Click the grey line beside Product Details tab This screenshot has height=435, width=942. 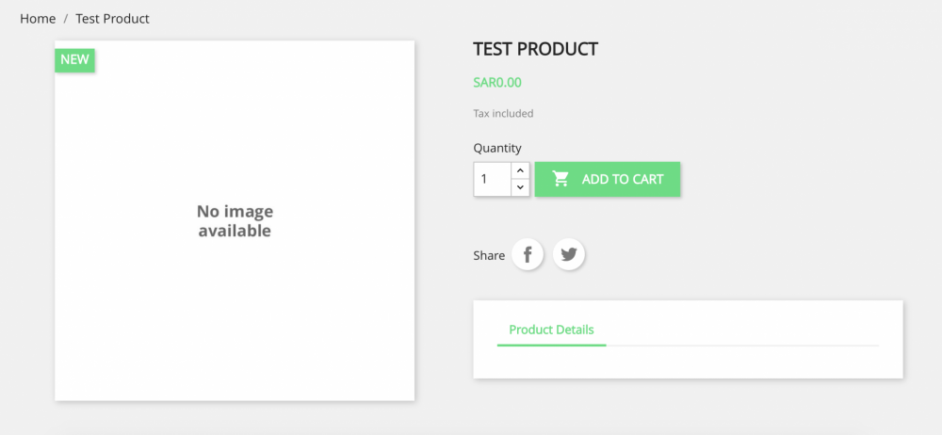742,346
